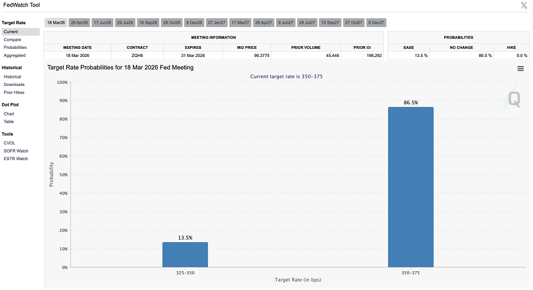Click the Current target rate subtitle
The width and height of the screenshot is (533, 290).
[286, 77]
